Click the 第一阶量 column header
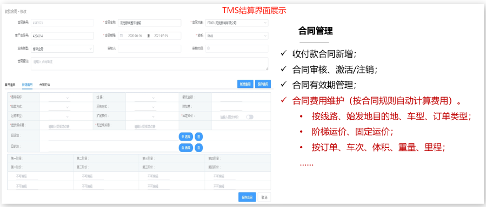This screenshot has width=486, height=207. coord(17,158)
